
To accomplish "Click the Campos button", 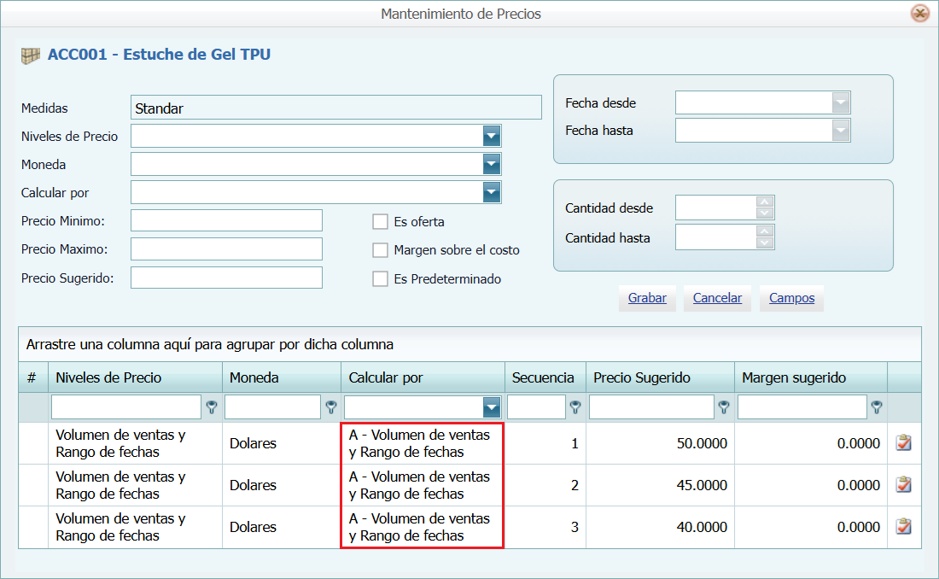I will point(790,298).
